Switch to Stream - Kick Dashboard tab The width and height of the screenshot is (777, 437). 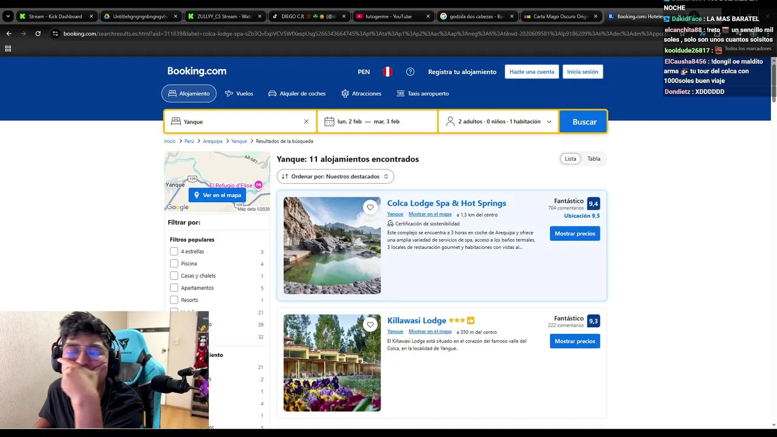(55, 16)
